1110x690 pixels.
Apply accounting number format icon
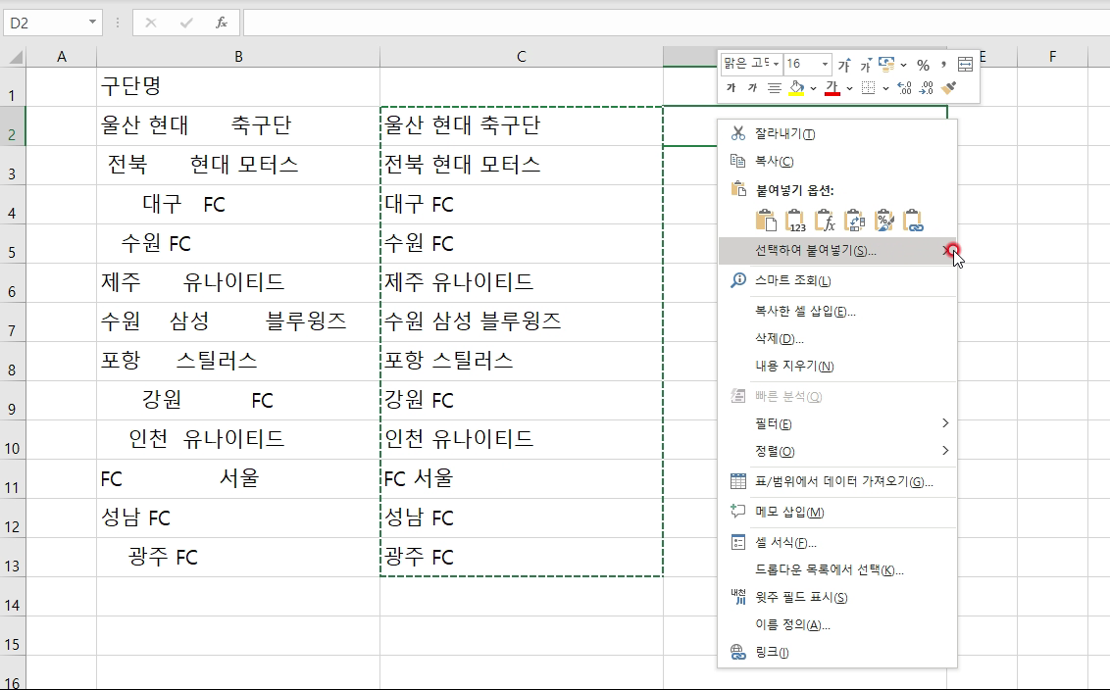(886, 65)
